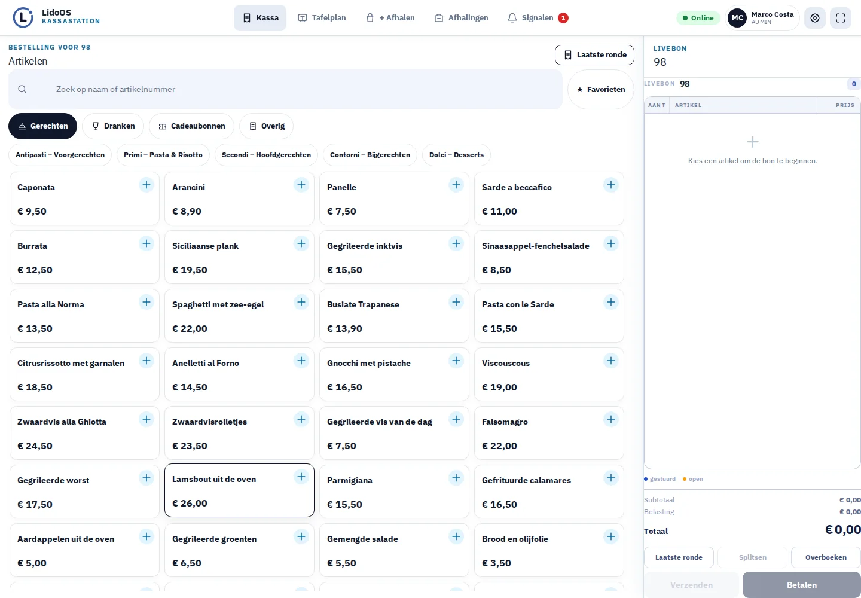861x598 pixels.
Task: Click the plus icon on Panelle
Action: 456,185
